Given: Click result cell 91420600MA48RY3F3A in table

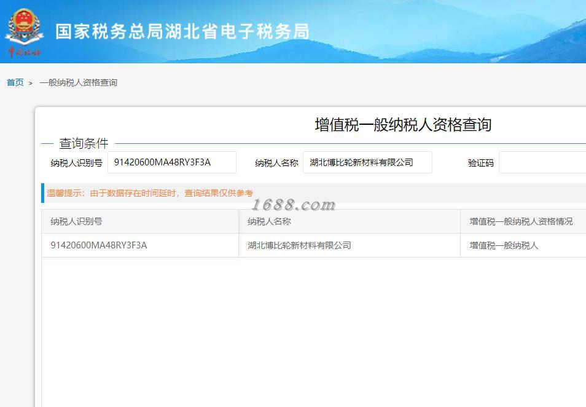Looking at the screenshot, I should [x=140, y=245].
